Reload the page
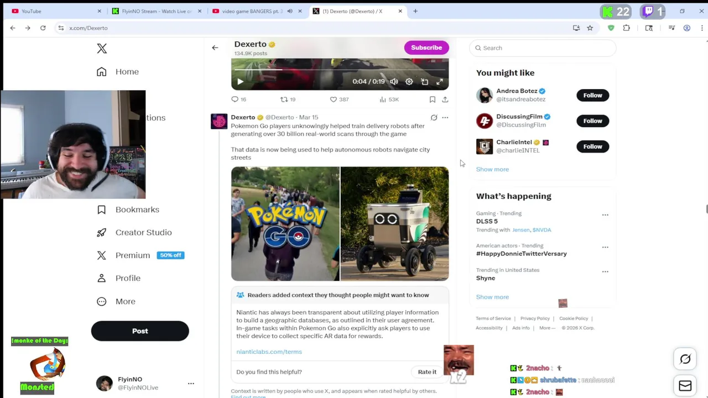The width and height of the screenshot is (708, 398). 43,28
